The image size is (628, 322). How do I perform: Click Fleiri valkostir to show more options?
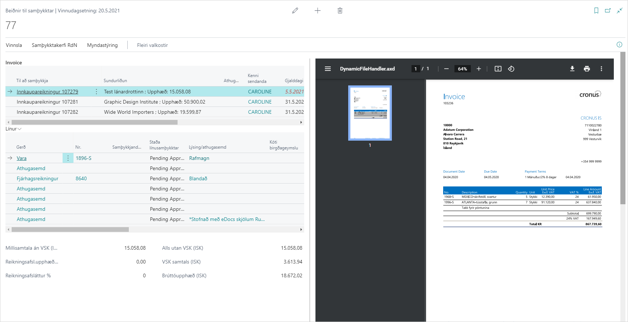click(x=152, y=45)
